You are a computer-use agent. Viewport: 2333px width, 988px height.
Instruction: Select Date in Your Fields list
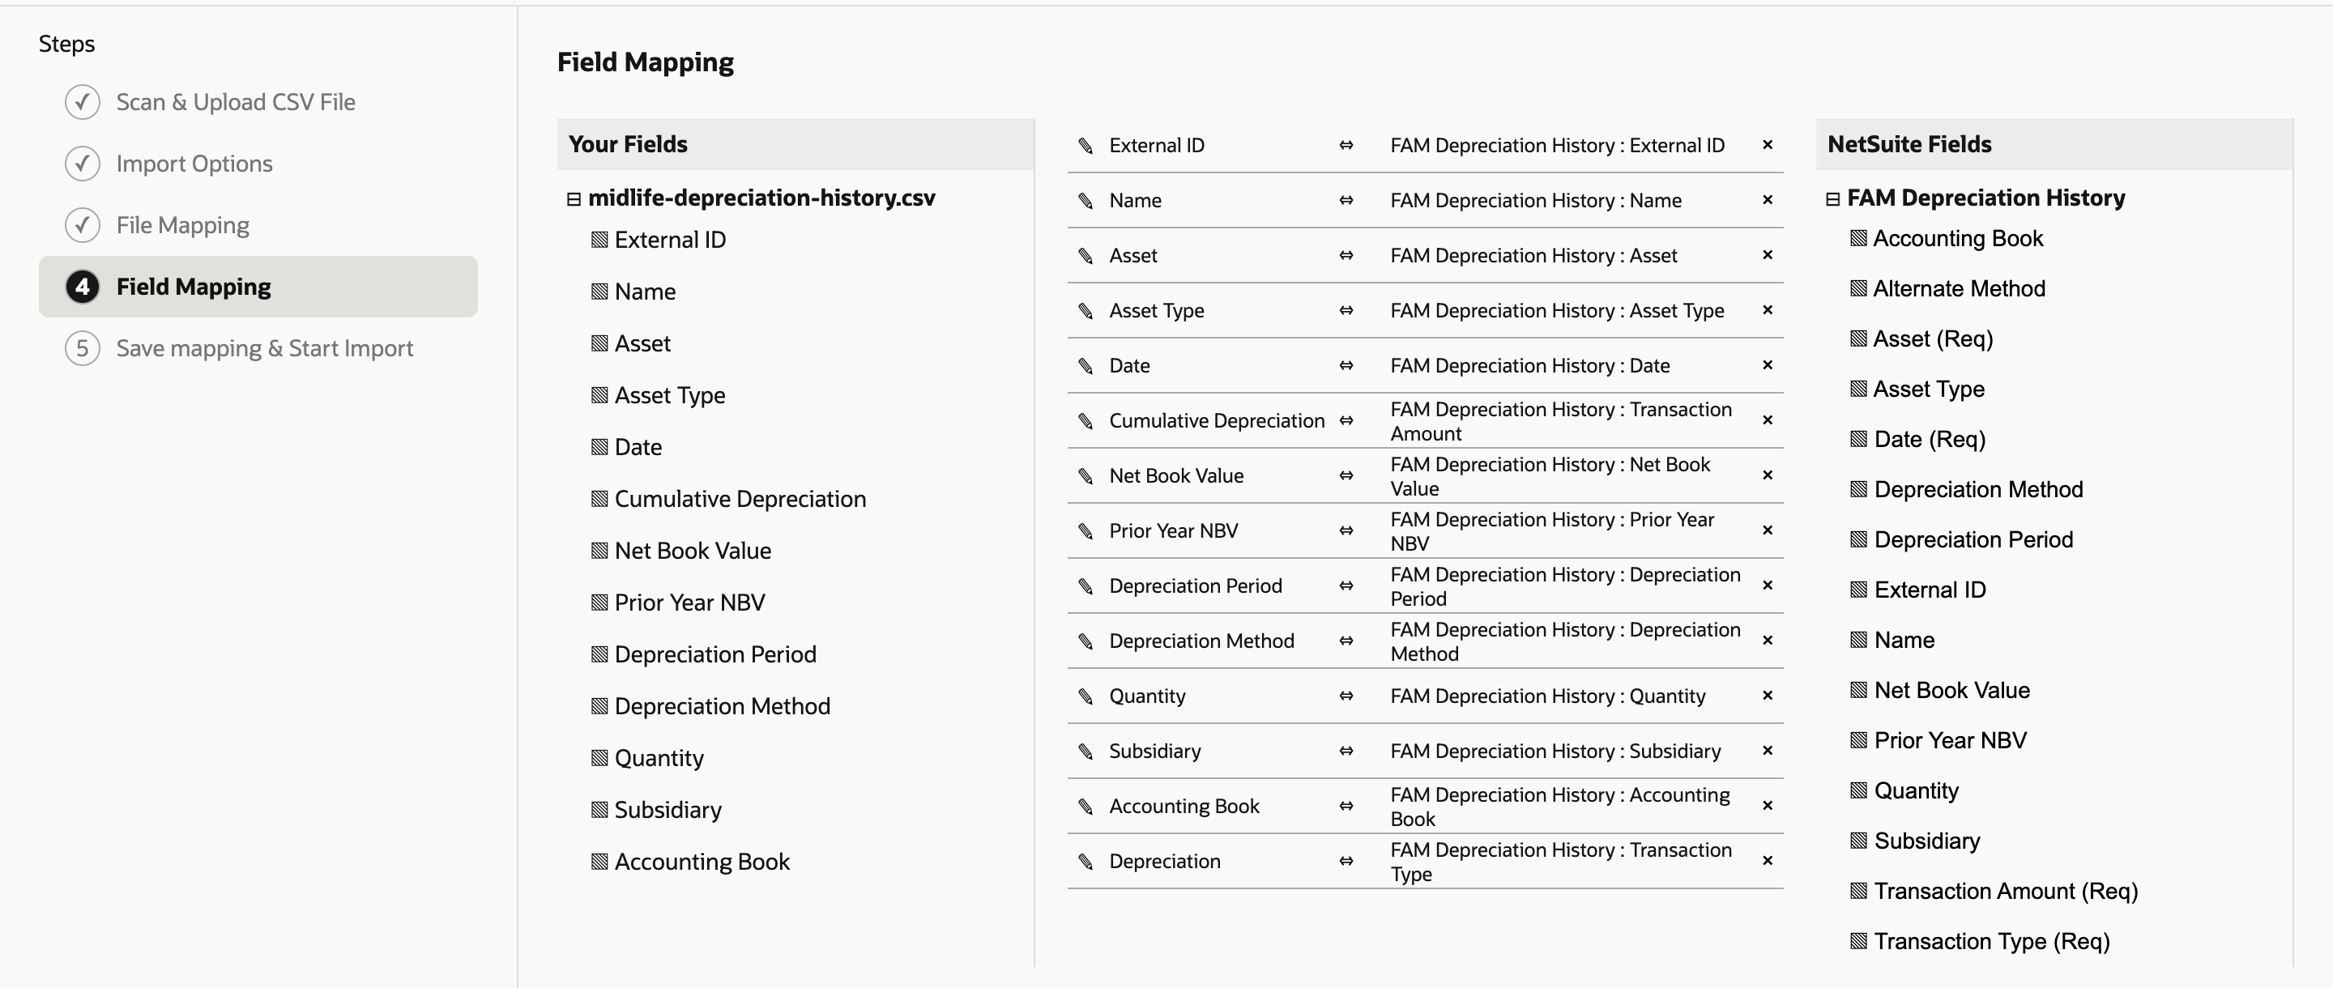pyautogui.click(x=638, y=447)
